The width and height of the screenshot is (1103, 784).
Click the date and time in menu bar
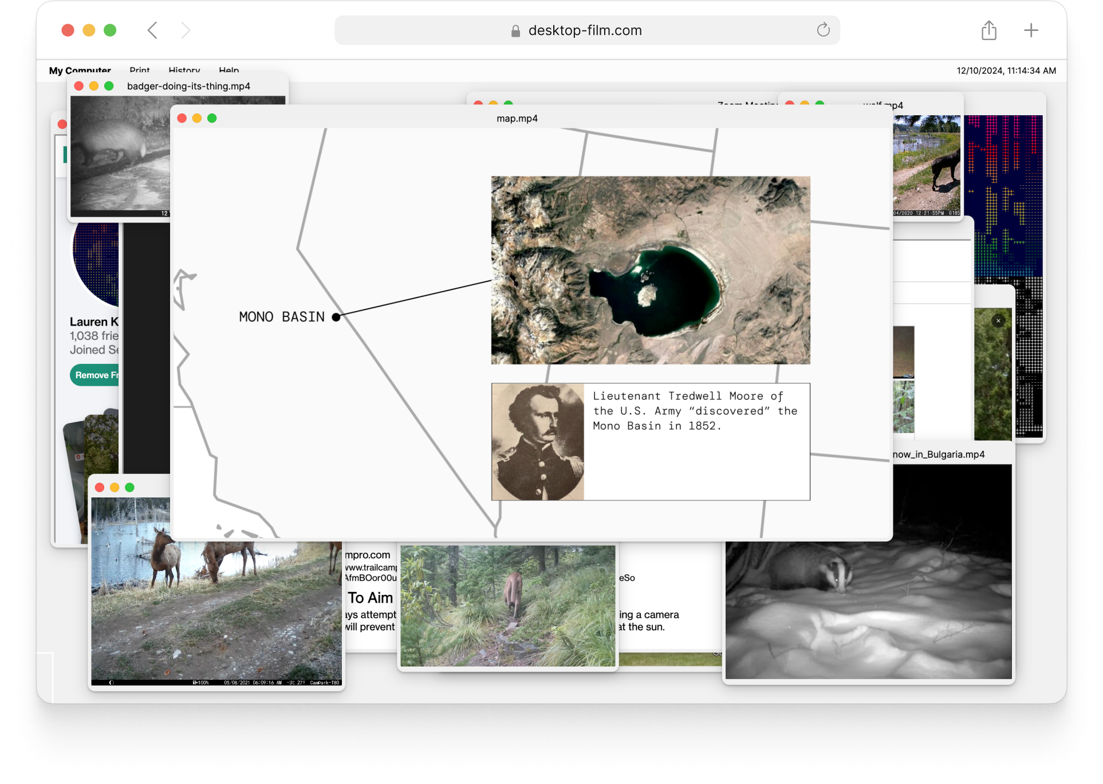(x=1006, y=70)
